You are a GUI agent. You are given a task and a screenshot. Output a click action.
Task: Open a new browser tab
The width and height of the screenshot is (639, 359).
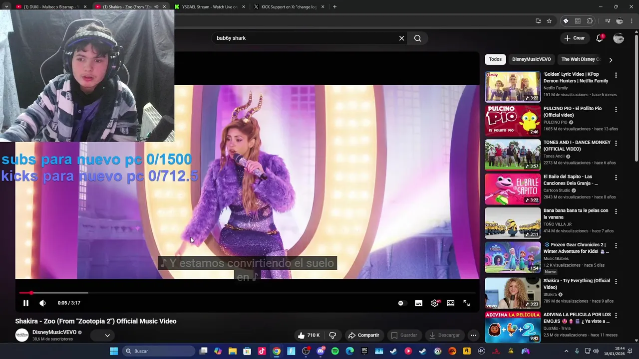pos(334,7)
